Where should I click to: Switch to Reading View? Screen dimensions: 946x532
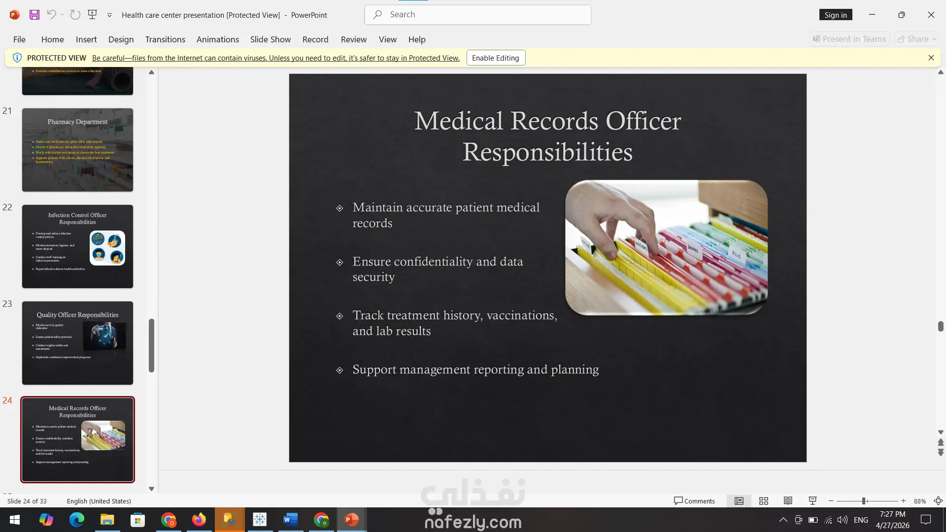pyautogui.click(x=788, y=501)
